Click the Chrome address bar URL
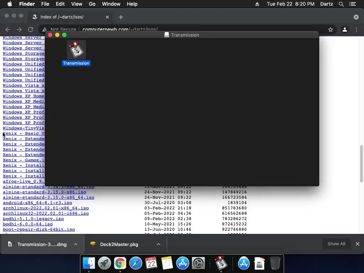Viewport: 364px width, 273px height. [x=120, y=29]
